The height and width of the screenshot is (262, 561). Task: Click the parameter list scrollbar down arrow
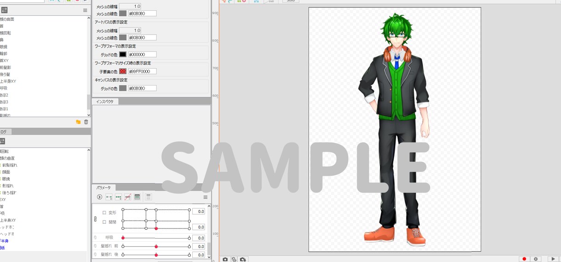click(x=209, y=258)
